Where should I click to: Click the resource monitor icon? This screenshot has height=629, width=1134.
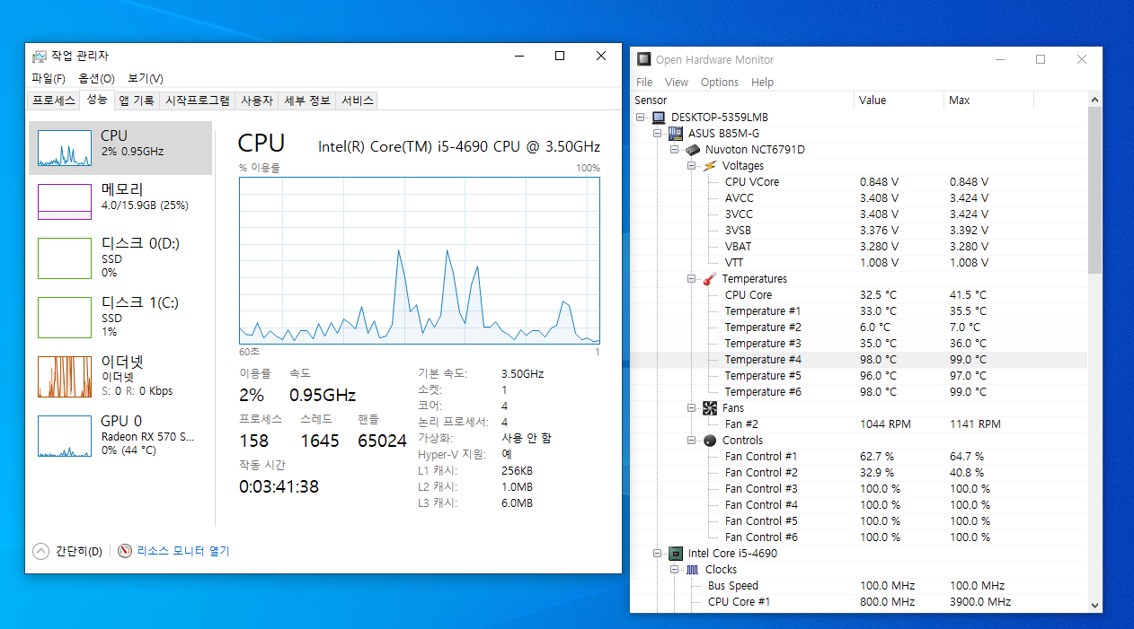tap(125, 551)
